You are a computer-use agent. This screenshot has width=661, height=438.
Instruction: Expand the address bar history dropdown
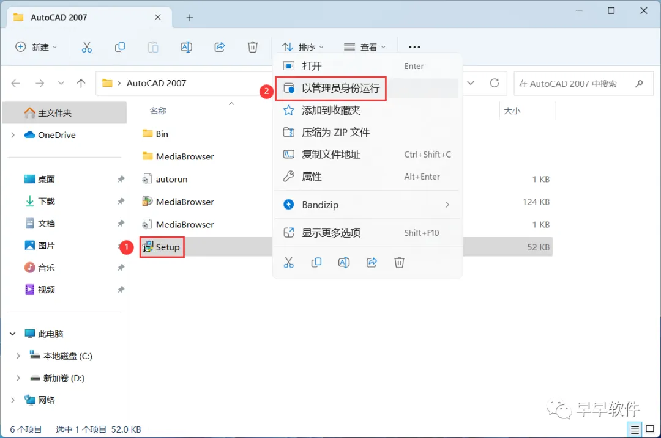pos(471,83)
